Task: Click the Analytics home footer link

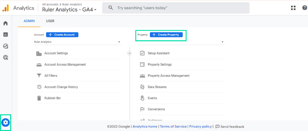Action: [145, 126]
